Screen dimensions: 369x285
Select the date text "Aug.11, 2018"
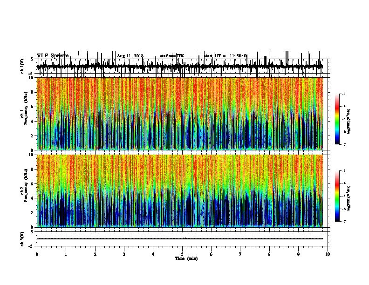130,56
